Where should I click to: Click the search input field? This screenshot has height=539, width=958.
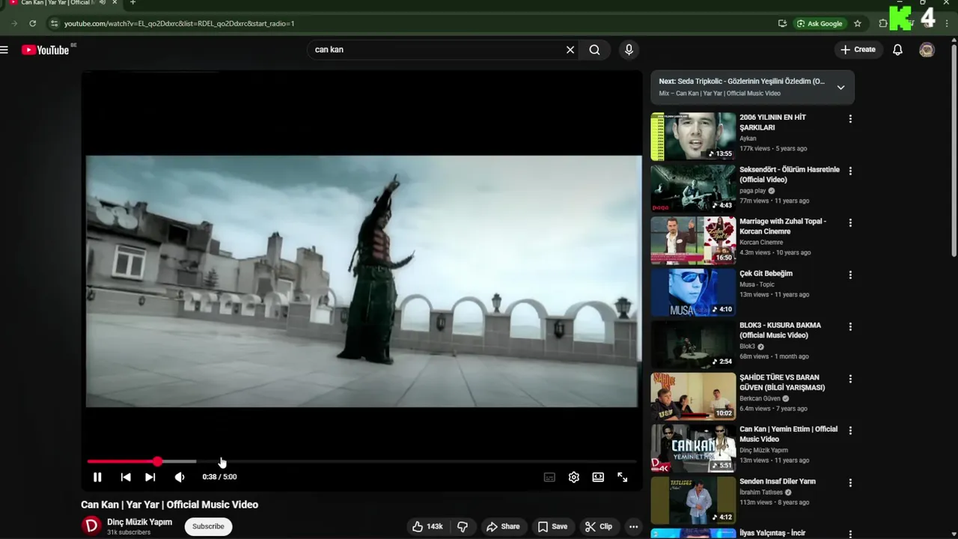pyautogui.click(x=438, y=49)
